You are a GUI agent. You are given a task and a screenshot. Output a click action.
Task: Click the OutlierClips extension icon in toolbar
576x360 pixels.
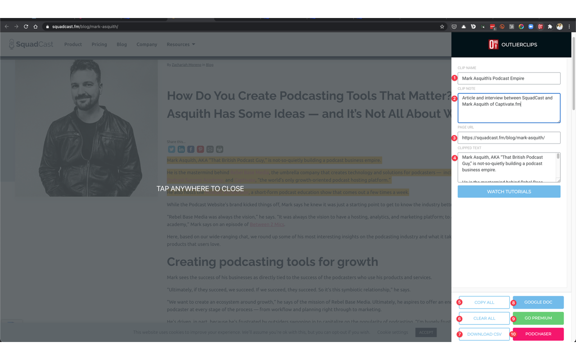coord(540,27)
